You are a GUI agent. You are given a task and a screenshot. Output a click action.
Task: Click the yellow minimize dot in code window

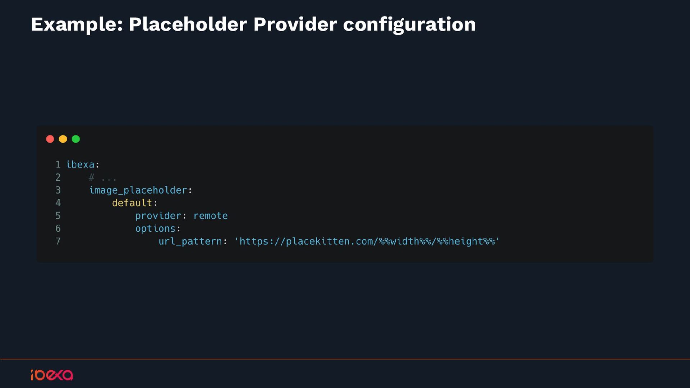point(63,139)
